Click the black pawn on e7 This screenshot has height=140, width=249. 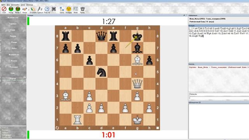[113, 48]
